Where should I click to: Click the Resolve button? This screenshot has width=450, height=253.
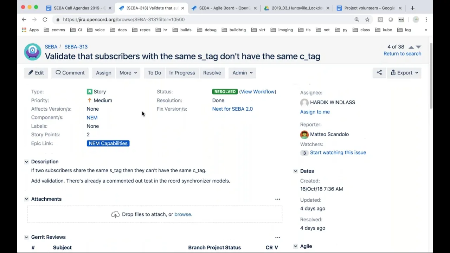pyautogui.click(x=212, y=73)
